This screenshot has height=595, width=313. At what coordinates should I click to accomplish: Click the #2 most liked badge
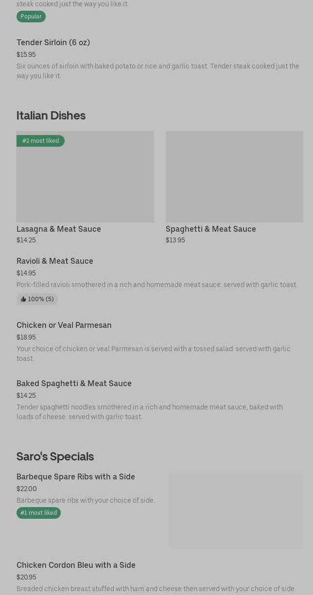click(40, 141)
